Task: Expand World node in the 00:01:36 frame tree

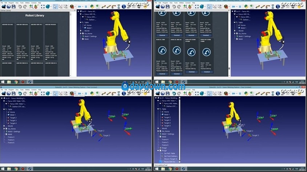Action: pos(81,31)
